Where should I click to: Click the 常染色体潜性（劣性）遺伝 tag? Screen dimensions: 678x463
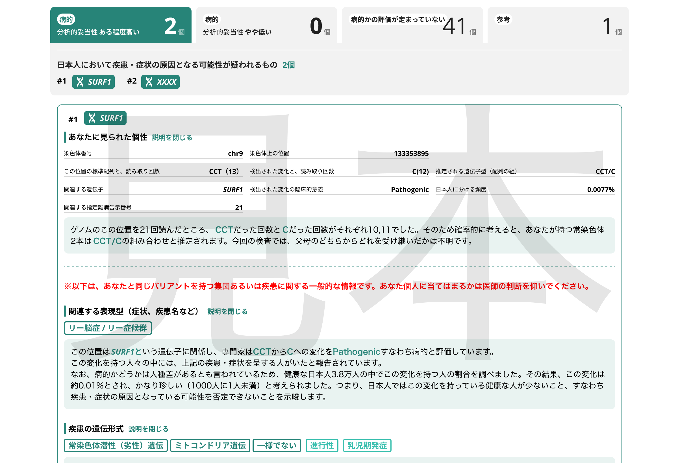click(x=116, y=445)
